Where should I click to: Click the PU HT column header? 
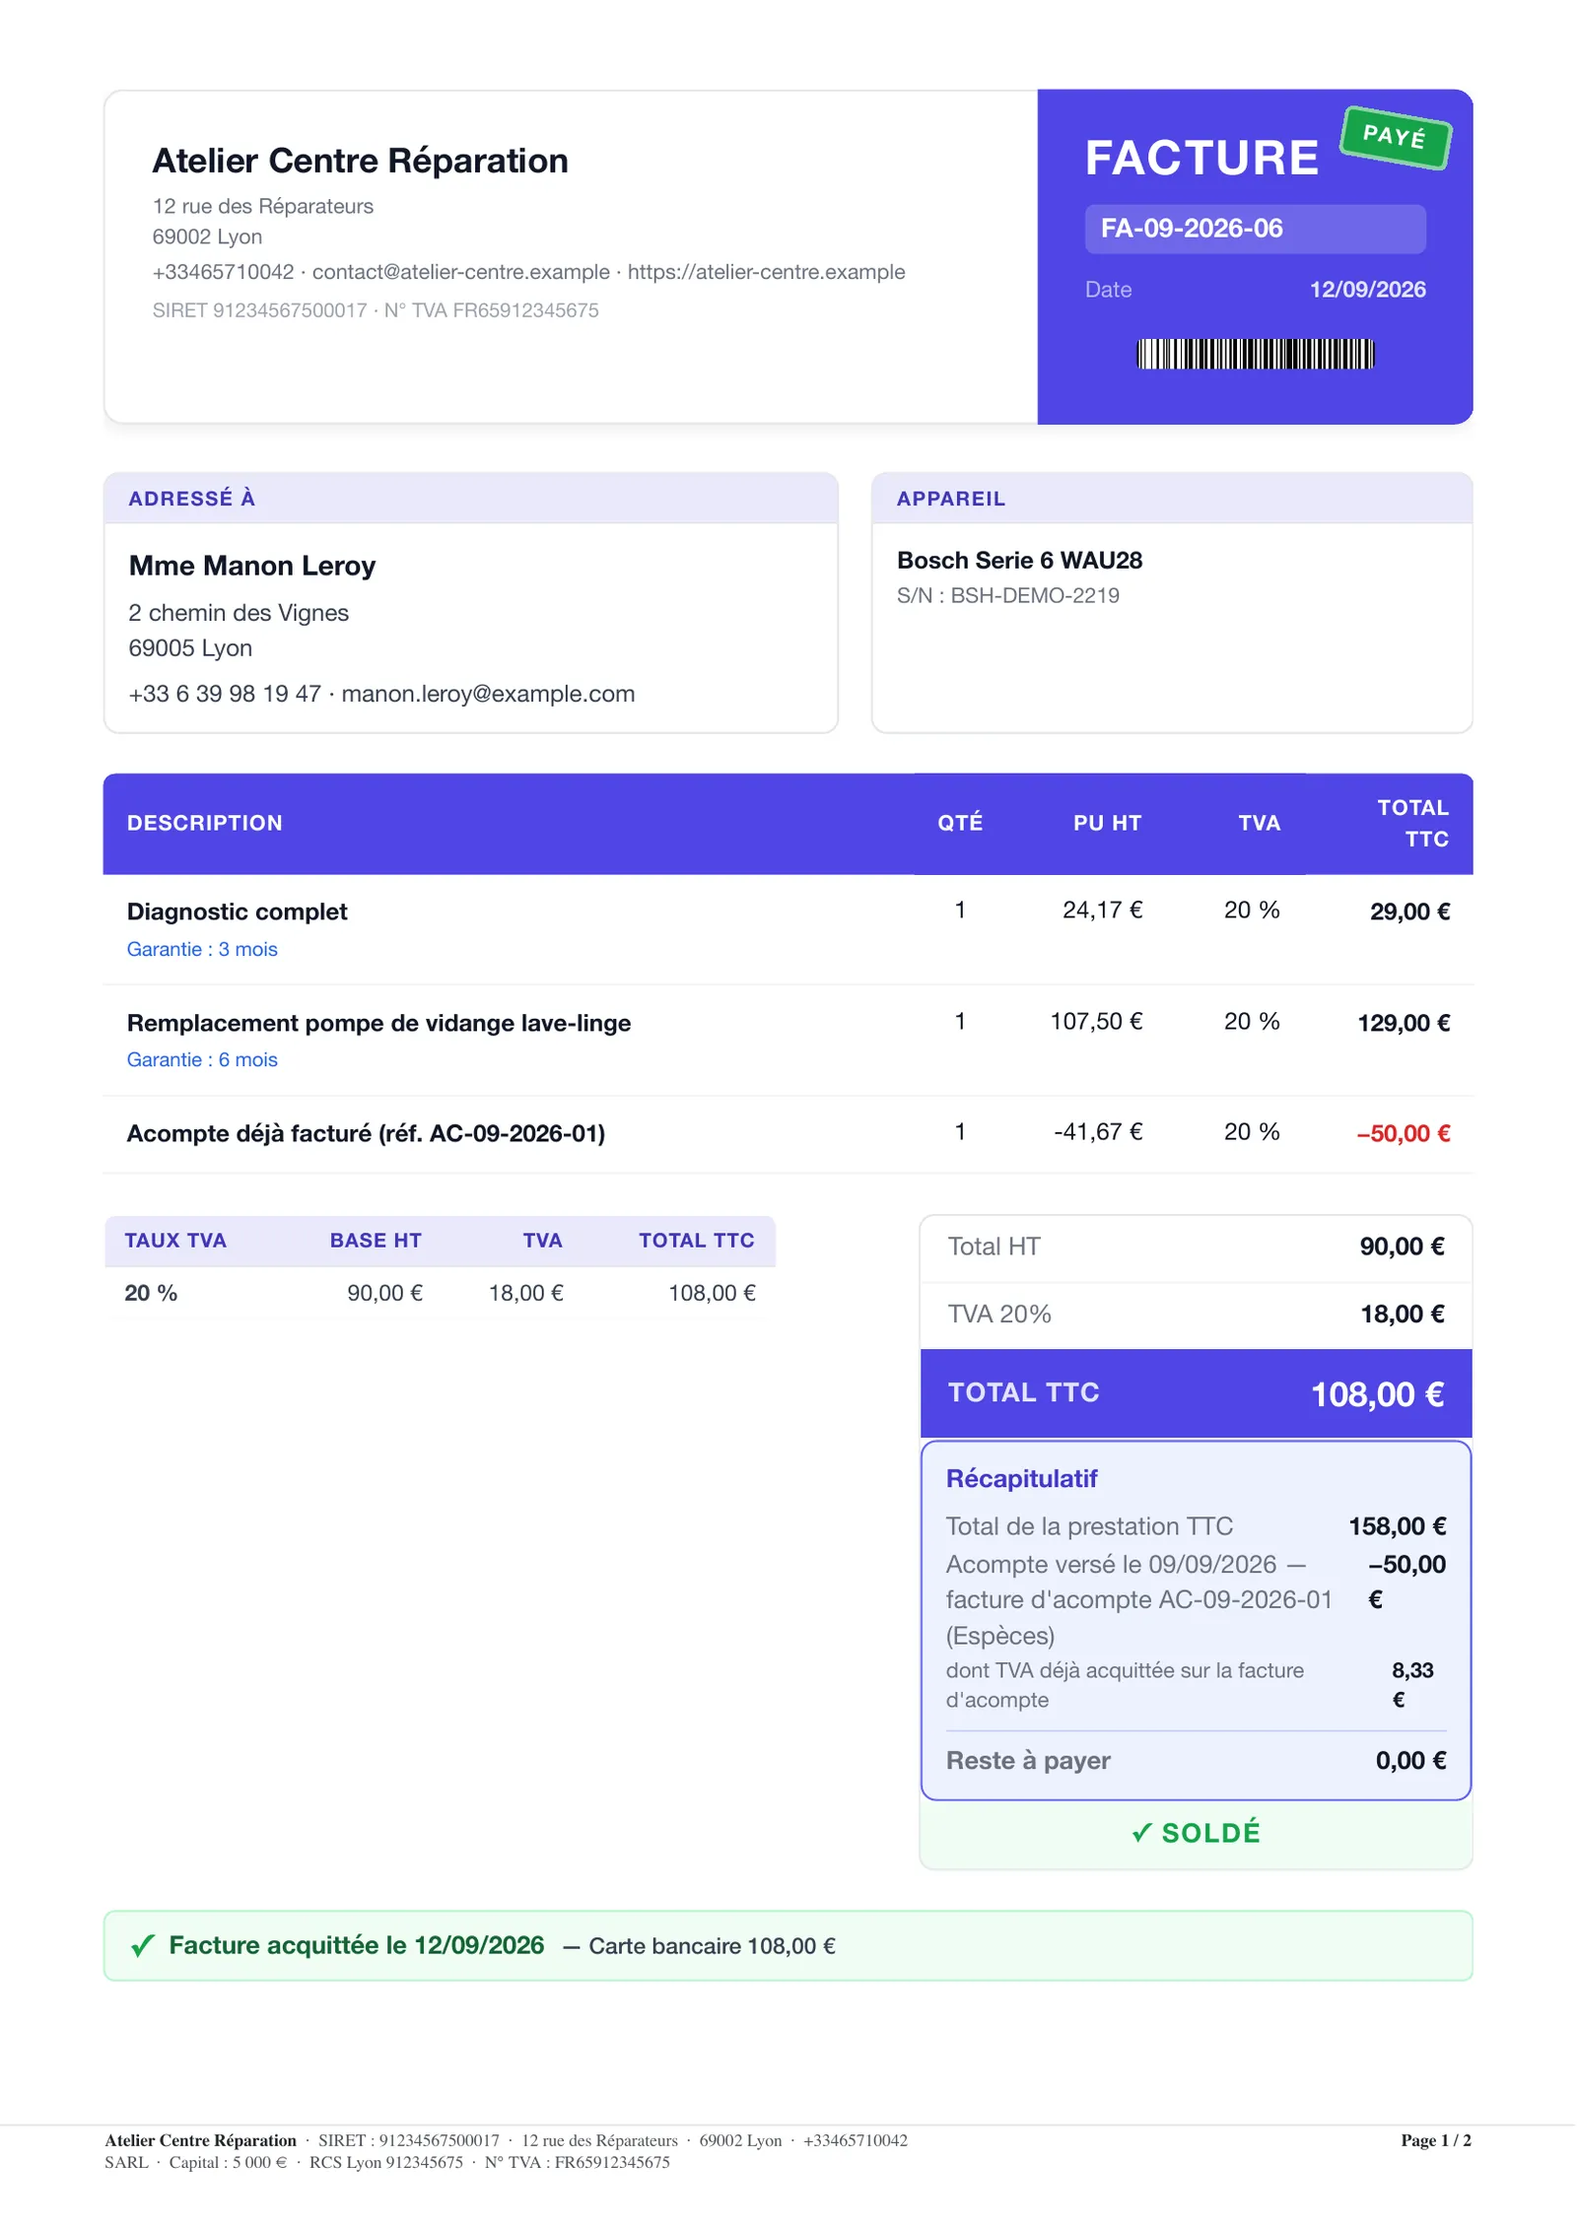[1107, 823]
